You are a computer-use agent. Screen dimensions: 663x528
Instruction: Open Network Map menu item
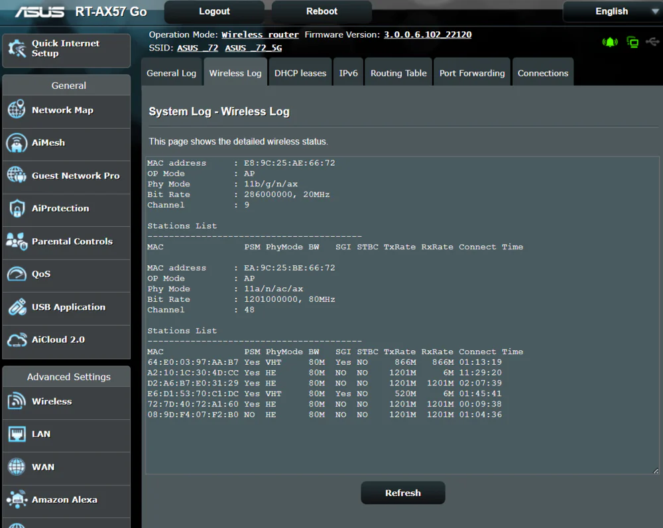(x=62, y=110)
